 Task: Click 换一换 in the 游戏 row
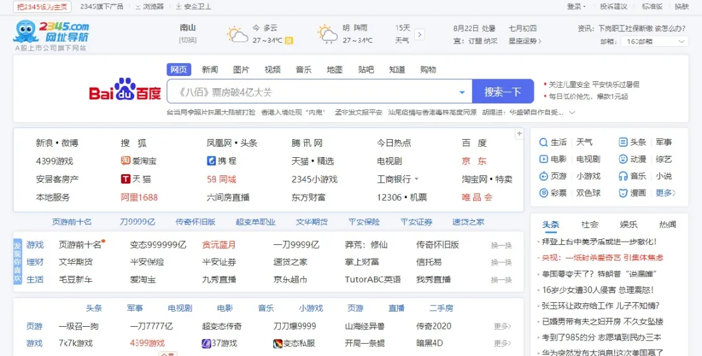[x=501, y=245]
